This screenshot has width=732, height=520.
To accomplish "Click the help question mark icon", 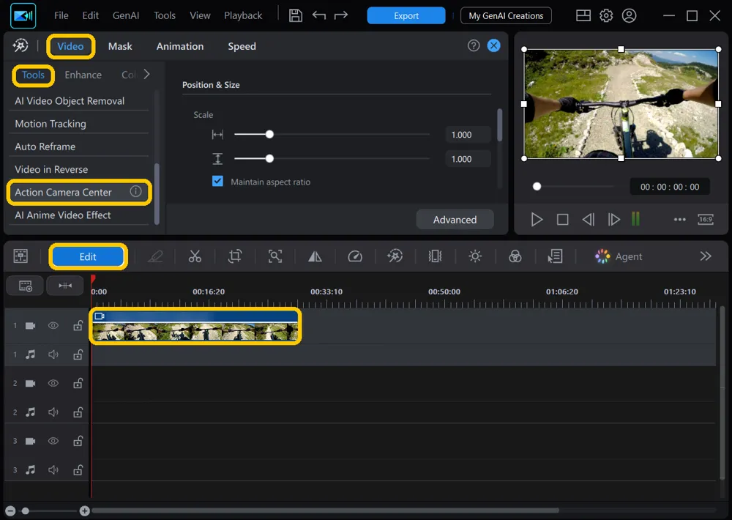I will coord(474,45).
